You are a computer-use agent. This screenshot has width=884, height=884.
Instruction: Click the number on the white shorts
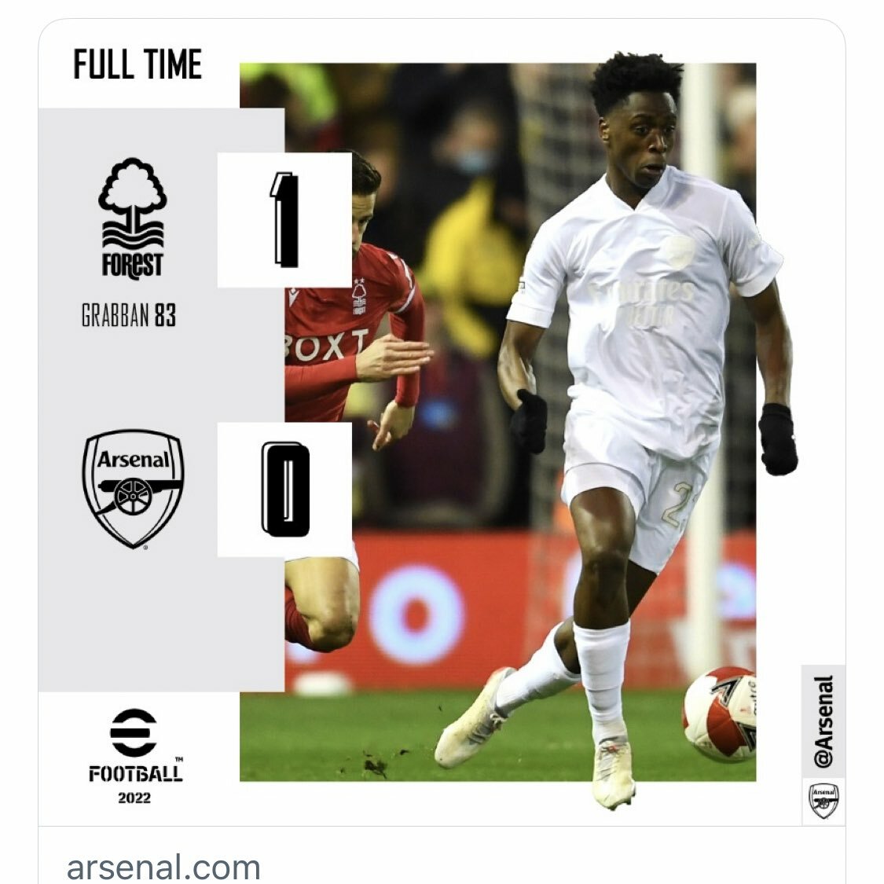click(x=680, y=504)
